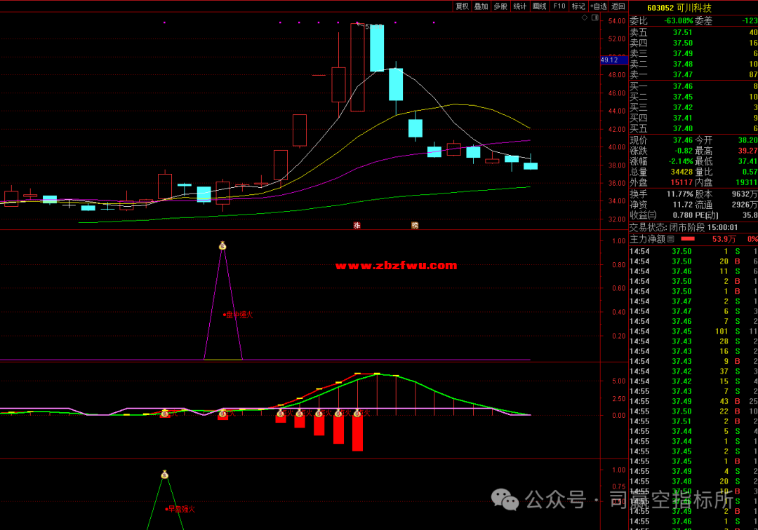758x530 pixels.
Task: Select the 画线 drawing tools
Action: 540,6
